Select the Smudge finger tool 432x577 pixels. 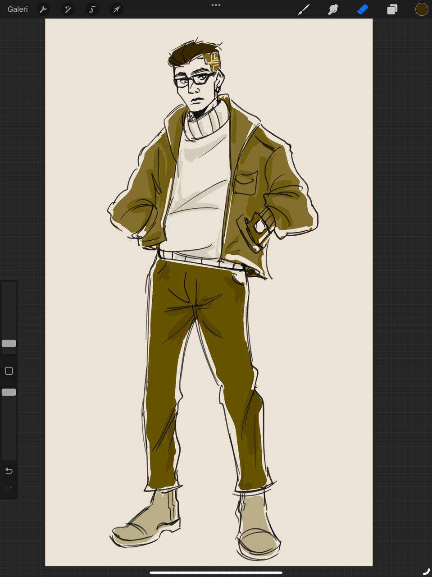click(333, 9)
